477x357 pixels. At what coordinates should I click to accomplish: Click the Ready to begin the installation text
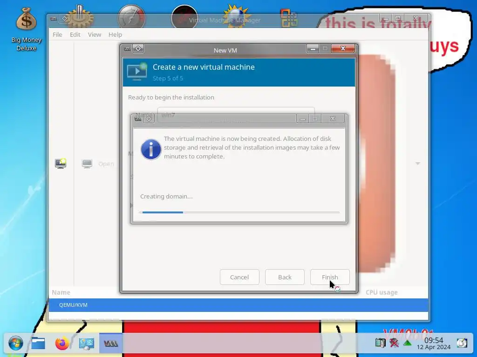pos(171,98)
